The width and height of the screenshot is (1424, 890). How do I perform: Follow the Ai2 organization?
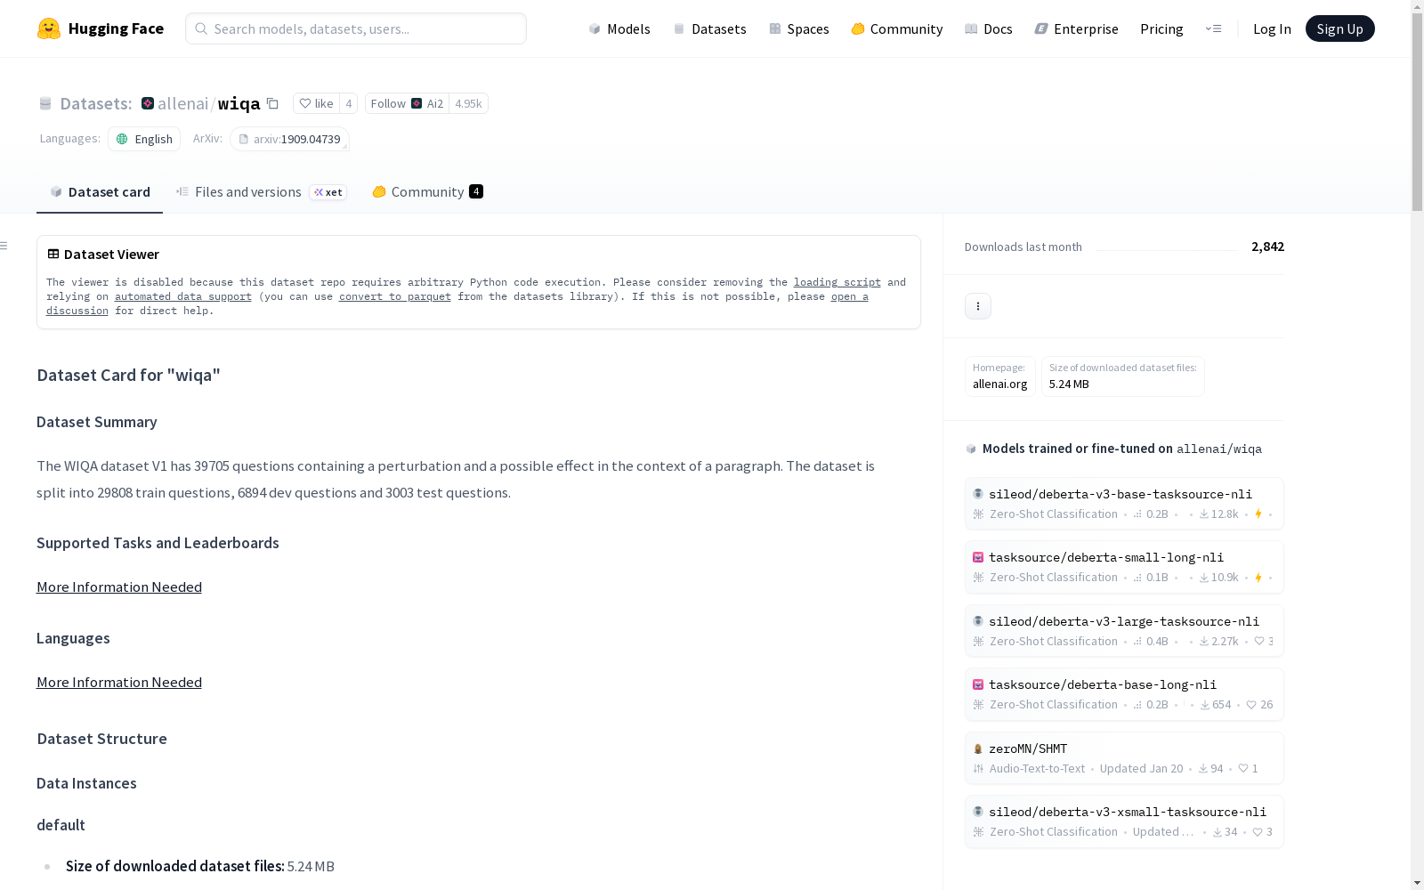[407, 103]
